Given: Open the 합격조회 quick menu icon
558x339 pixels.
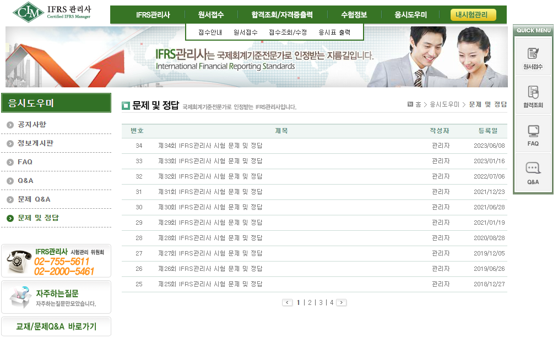Looking at the screenshot, I should point(533,96).
